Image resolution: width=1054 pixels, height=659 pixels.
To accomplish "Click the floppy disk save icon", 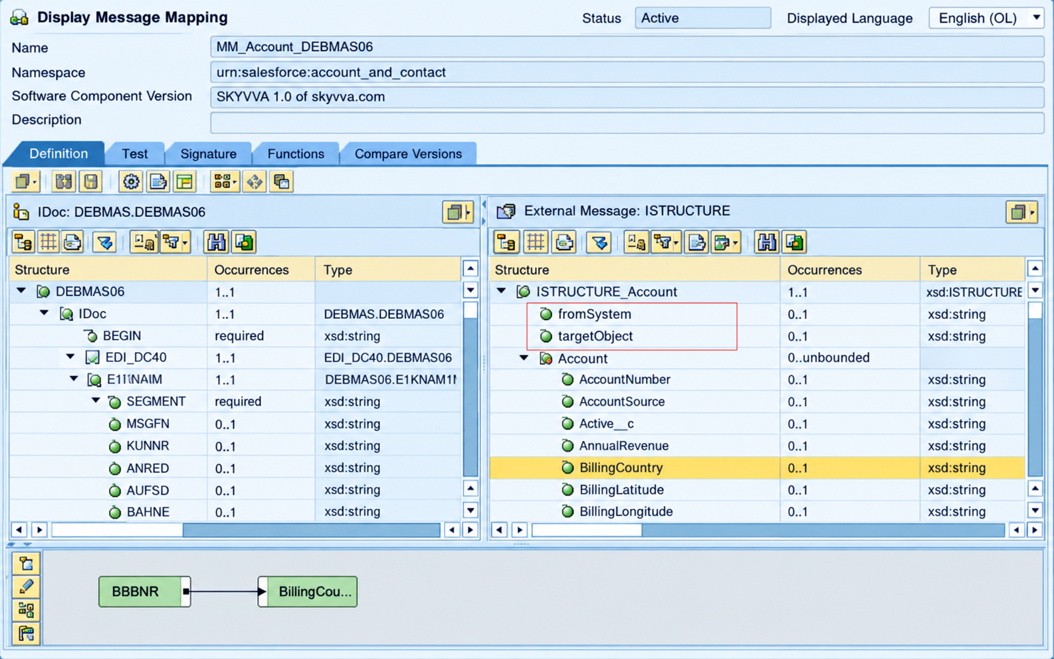I will point(91,181).
